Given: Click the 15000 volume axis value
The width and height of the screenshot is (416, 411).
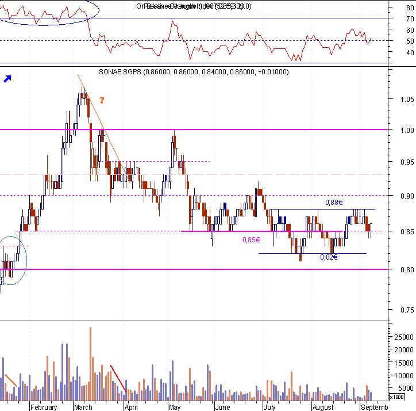Looking at the screenshot, I should pos(404,363).
